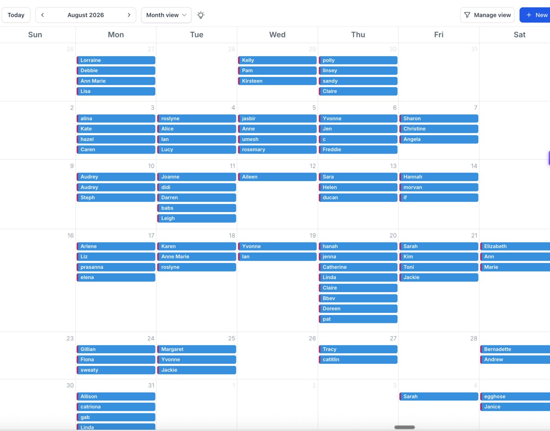Open the Aileen event on August 12
The height and width of the screenshot is (431, 550).
coord(277,177)
